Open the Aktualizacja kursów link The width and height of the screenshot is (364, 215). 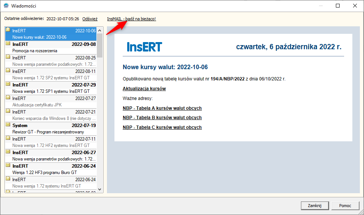[x=144, y=89]
